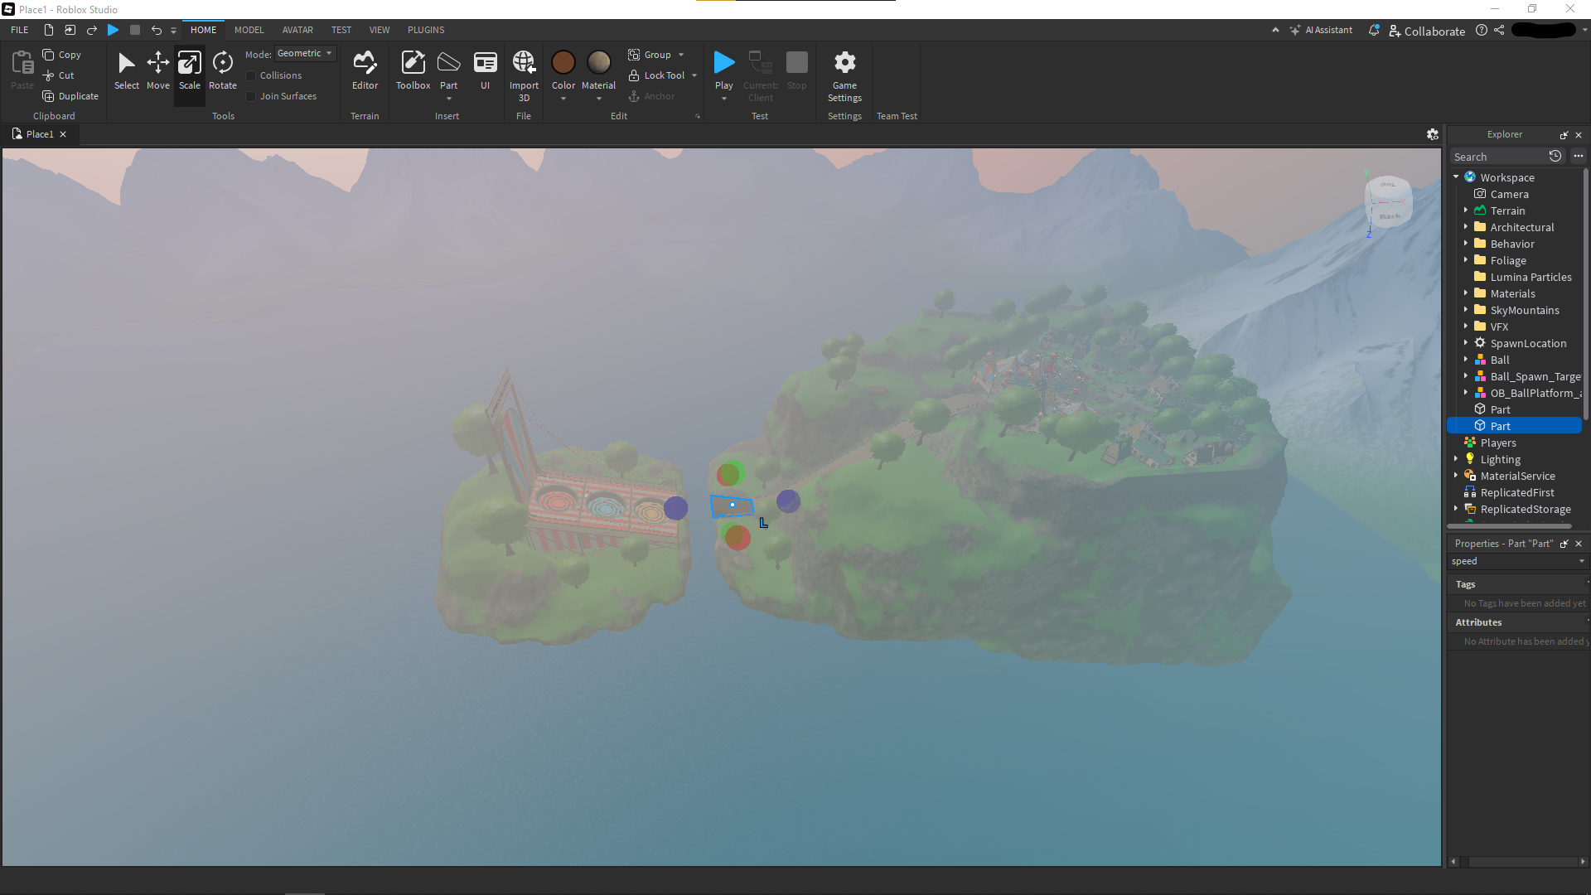Open AI Assistant
The height and width of the screenshot is (895, 1591).
point(1321,30)
